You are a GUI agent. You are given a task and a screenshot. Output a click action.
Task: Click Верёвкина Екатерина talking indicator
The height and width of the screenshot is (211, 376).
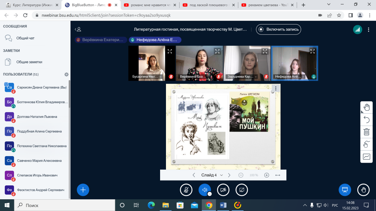101,40
